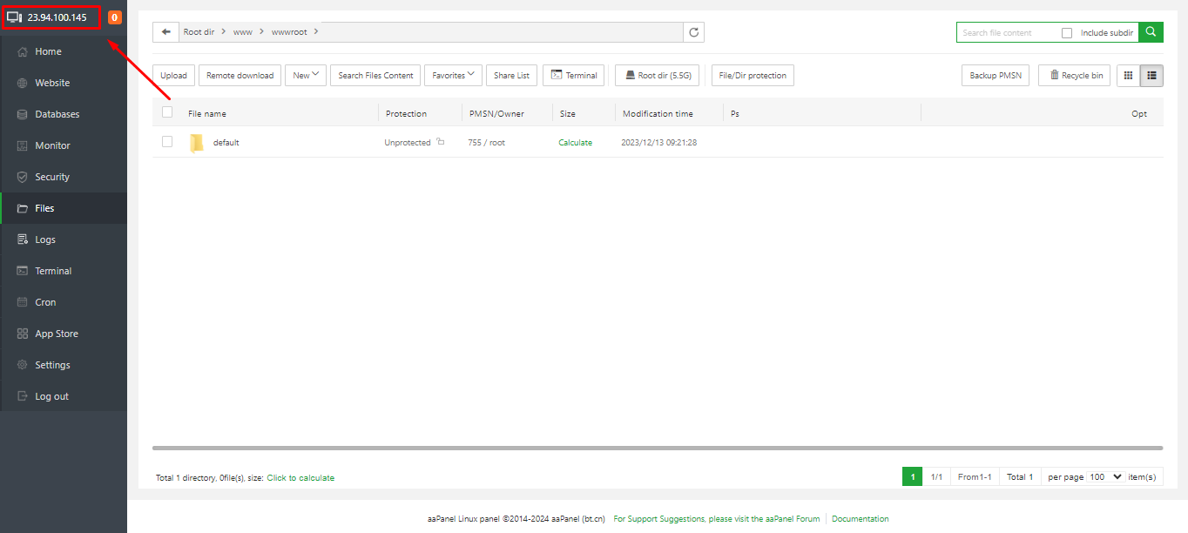
Task: Click the Security shield icon
Action: [x=23, y=177]
